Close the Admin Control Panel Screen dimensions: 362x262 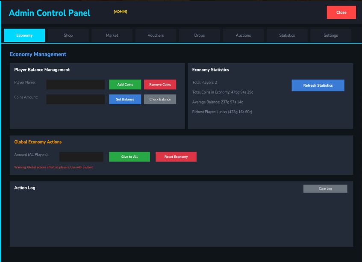(x=341, y=12)
